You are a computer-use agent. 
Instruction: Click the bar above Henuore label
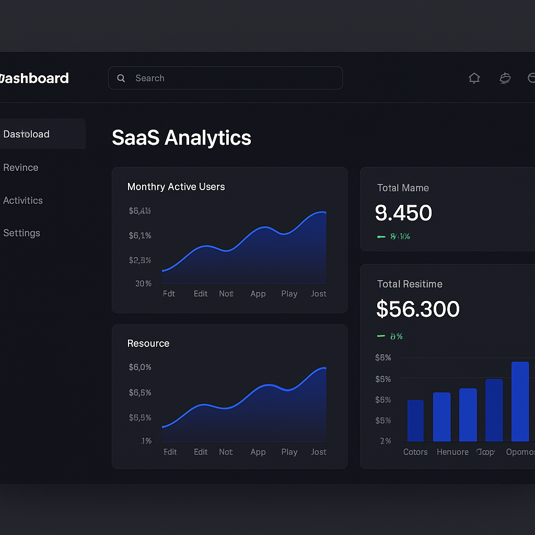click(441, 417)
